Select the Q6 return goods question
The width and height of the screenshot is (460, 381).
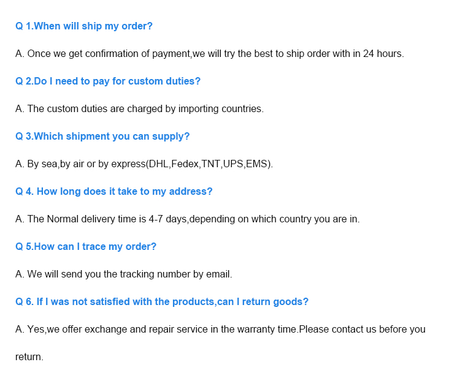[x=162, y=302]
